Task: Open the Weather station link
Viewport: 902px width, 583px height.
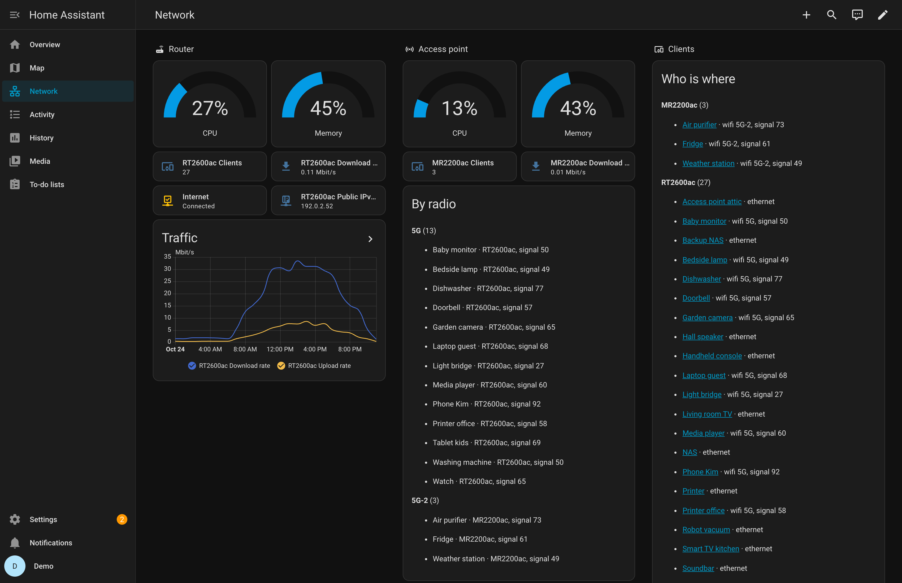Action: point(708,163)
